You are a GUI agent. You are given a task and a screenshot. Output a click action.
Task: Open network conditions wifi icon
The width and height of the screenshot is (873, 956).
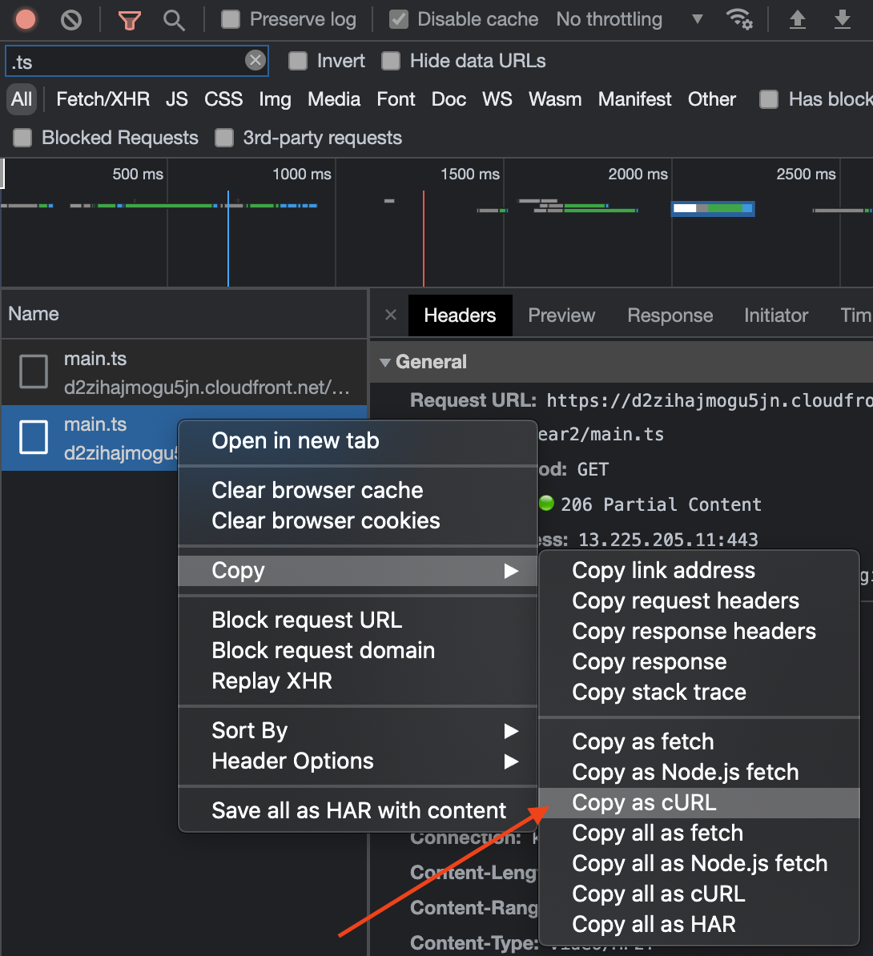739,19
